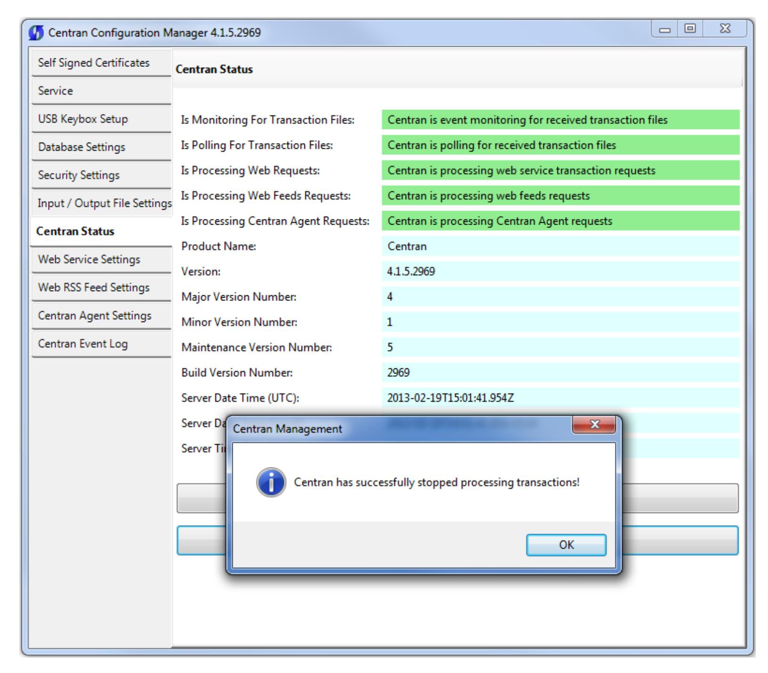The image size is (768, 673).
Task: Click the 'Centran Status' panel heading
Action: point(214,69)
